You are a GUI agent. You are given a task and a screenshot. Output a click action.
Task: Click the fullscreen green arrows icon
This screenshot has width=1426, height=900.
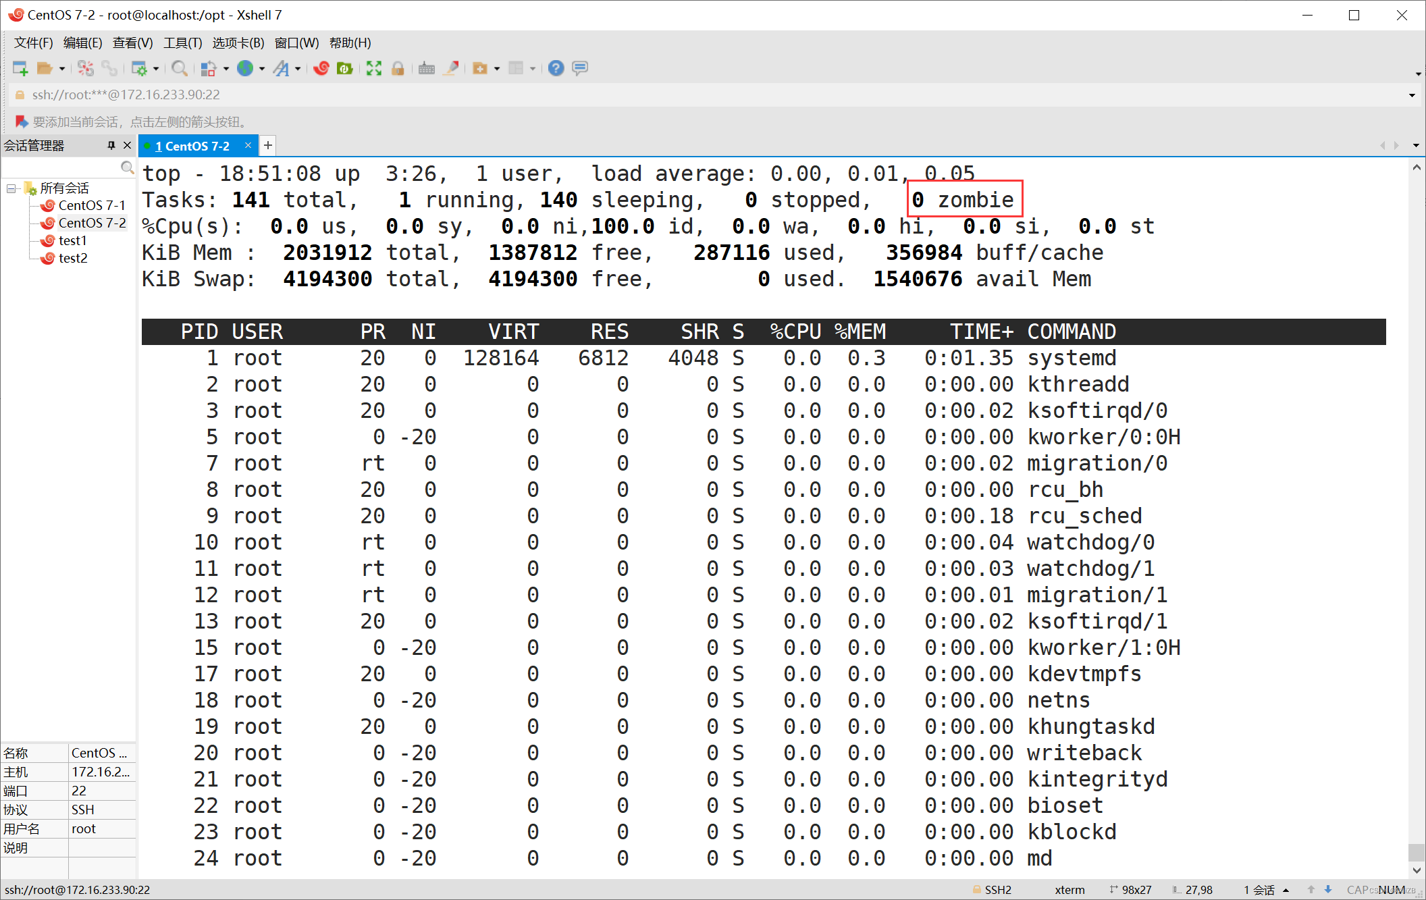(x=373, y=68)
